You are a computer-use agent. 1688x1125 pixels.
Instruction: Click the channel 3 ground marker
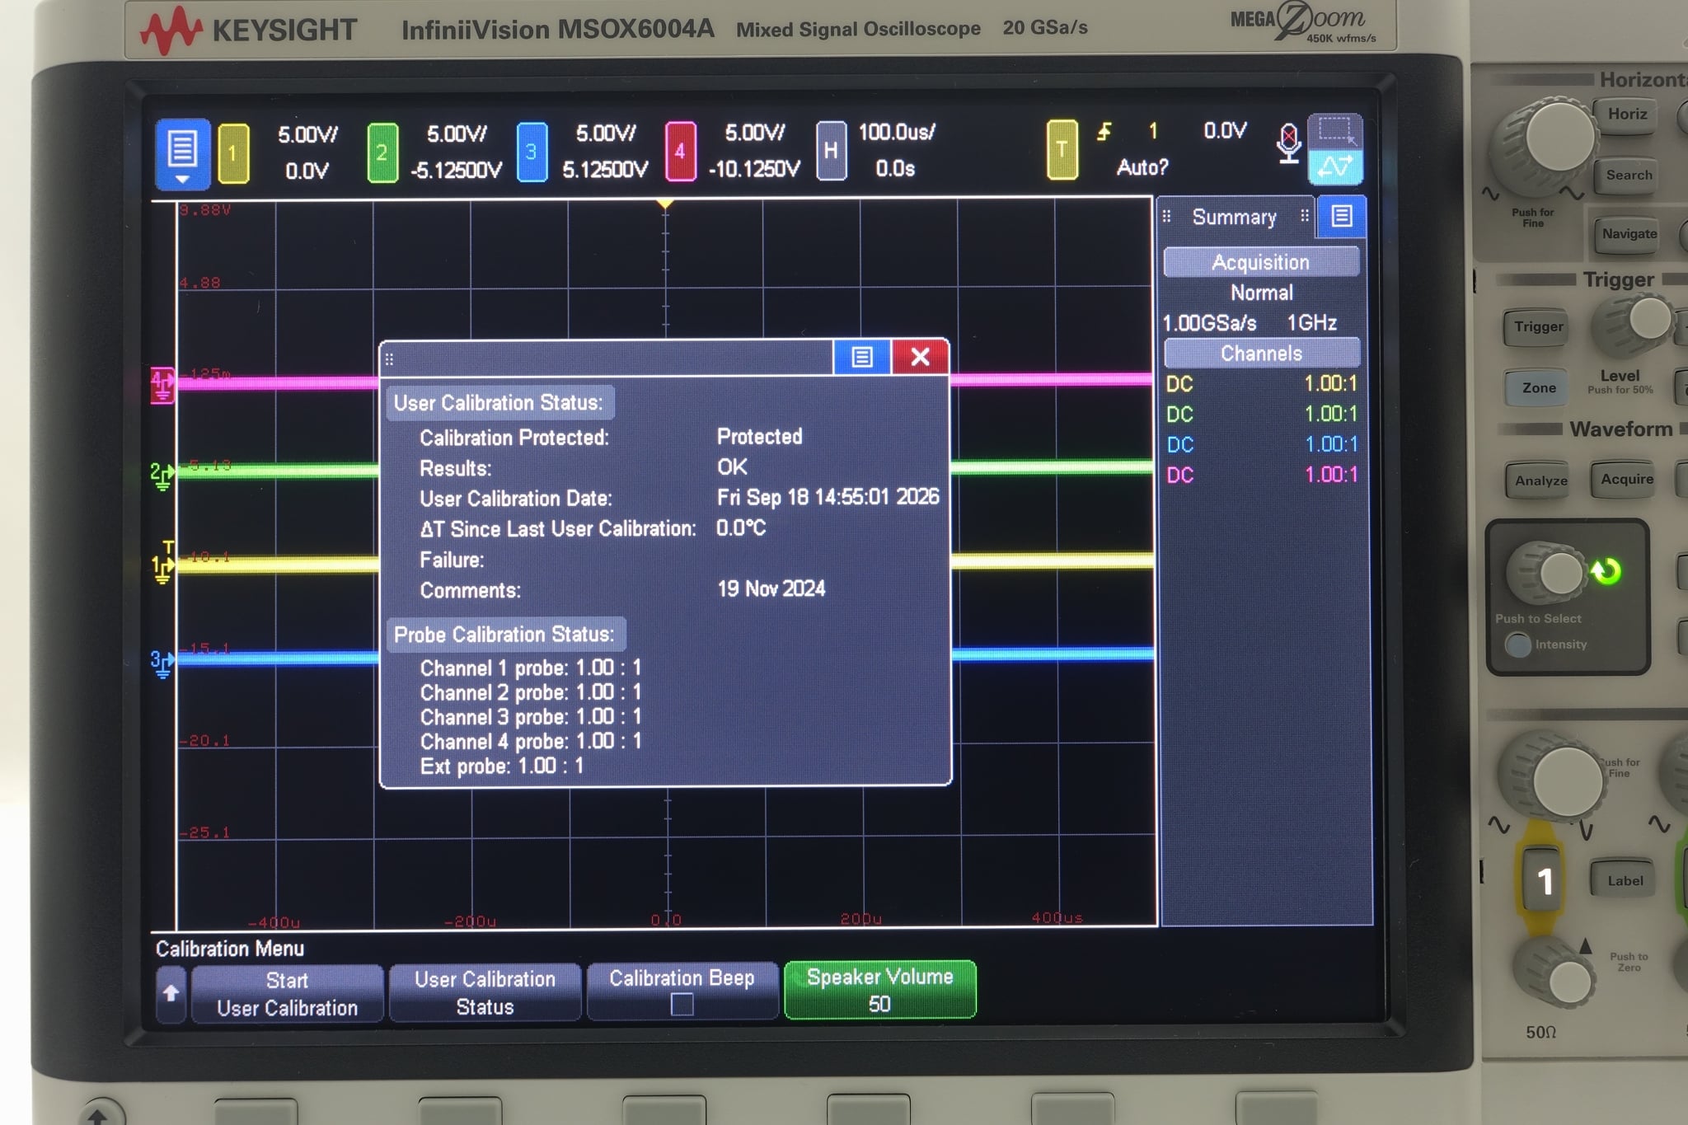(162, 663)
